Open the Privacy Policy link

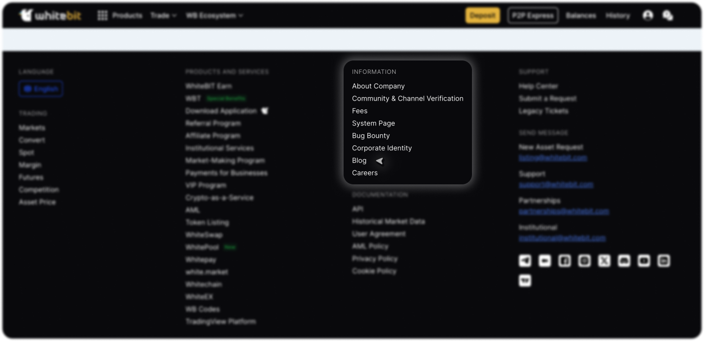[375, 259]
